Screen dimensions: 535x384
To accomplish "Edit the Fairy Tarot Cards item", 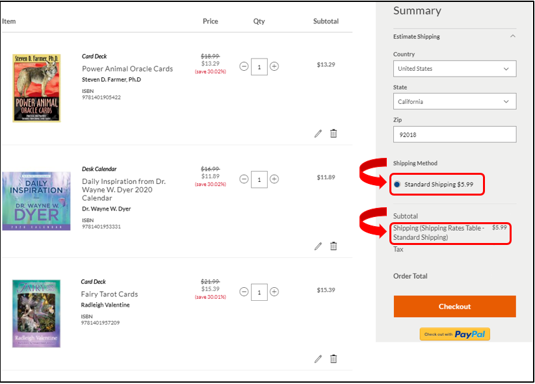I will pyautogui.click(x=318, y=359).
